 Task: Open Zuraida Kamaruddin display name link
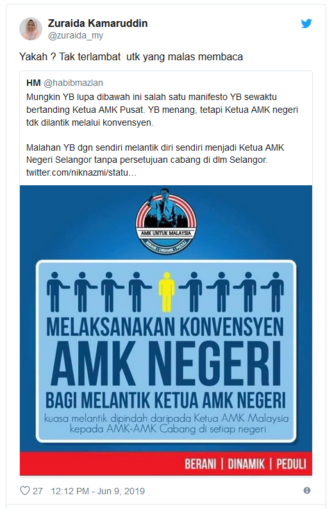(97, 23)
